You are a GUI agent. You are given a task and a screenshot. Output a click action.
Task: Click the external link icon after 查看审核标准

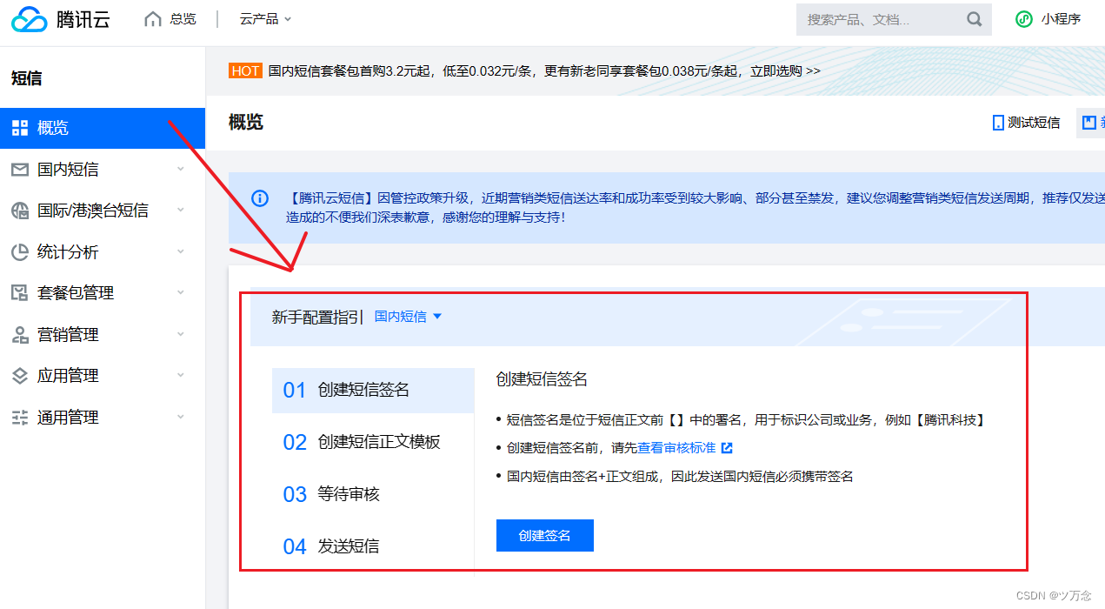[x=728, y=448]
